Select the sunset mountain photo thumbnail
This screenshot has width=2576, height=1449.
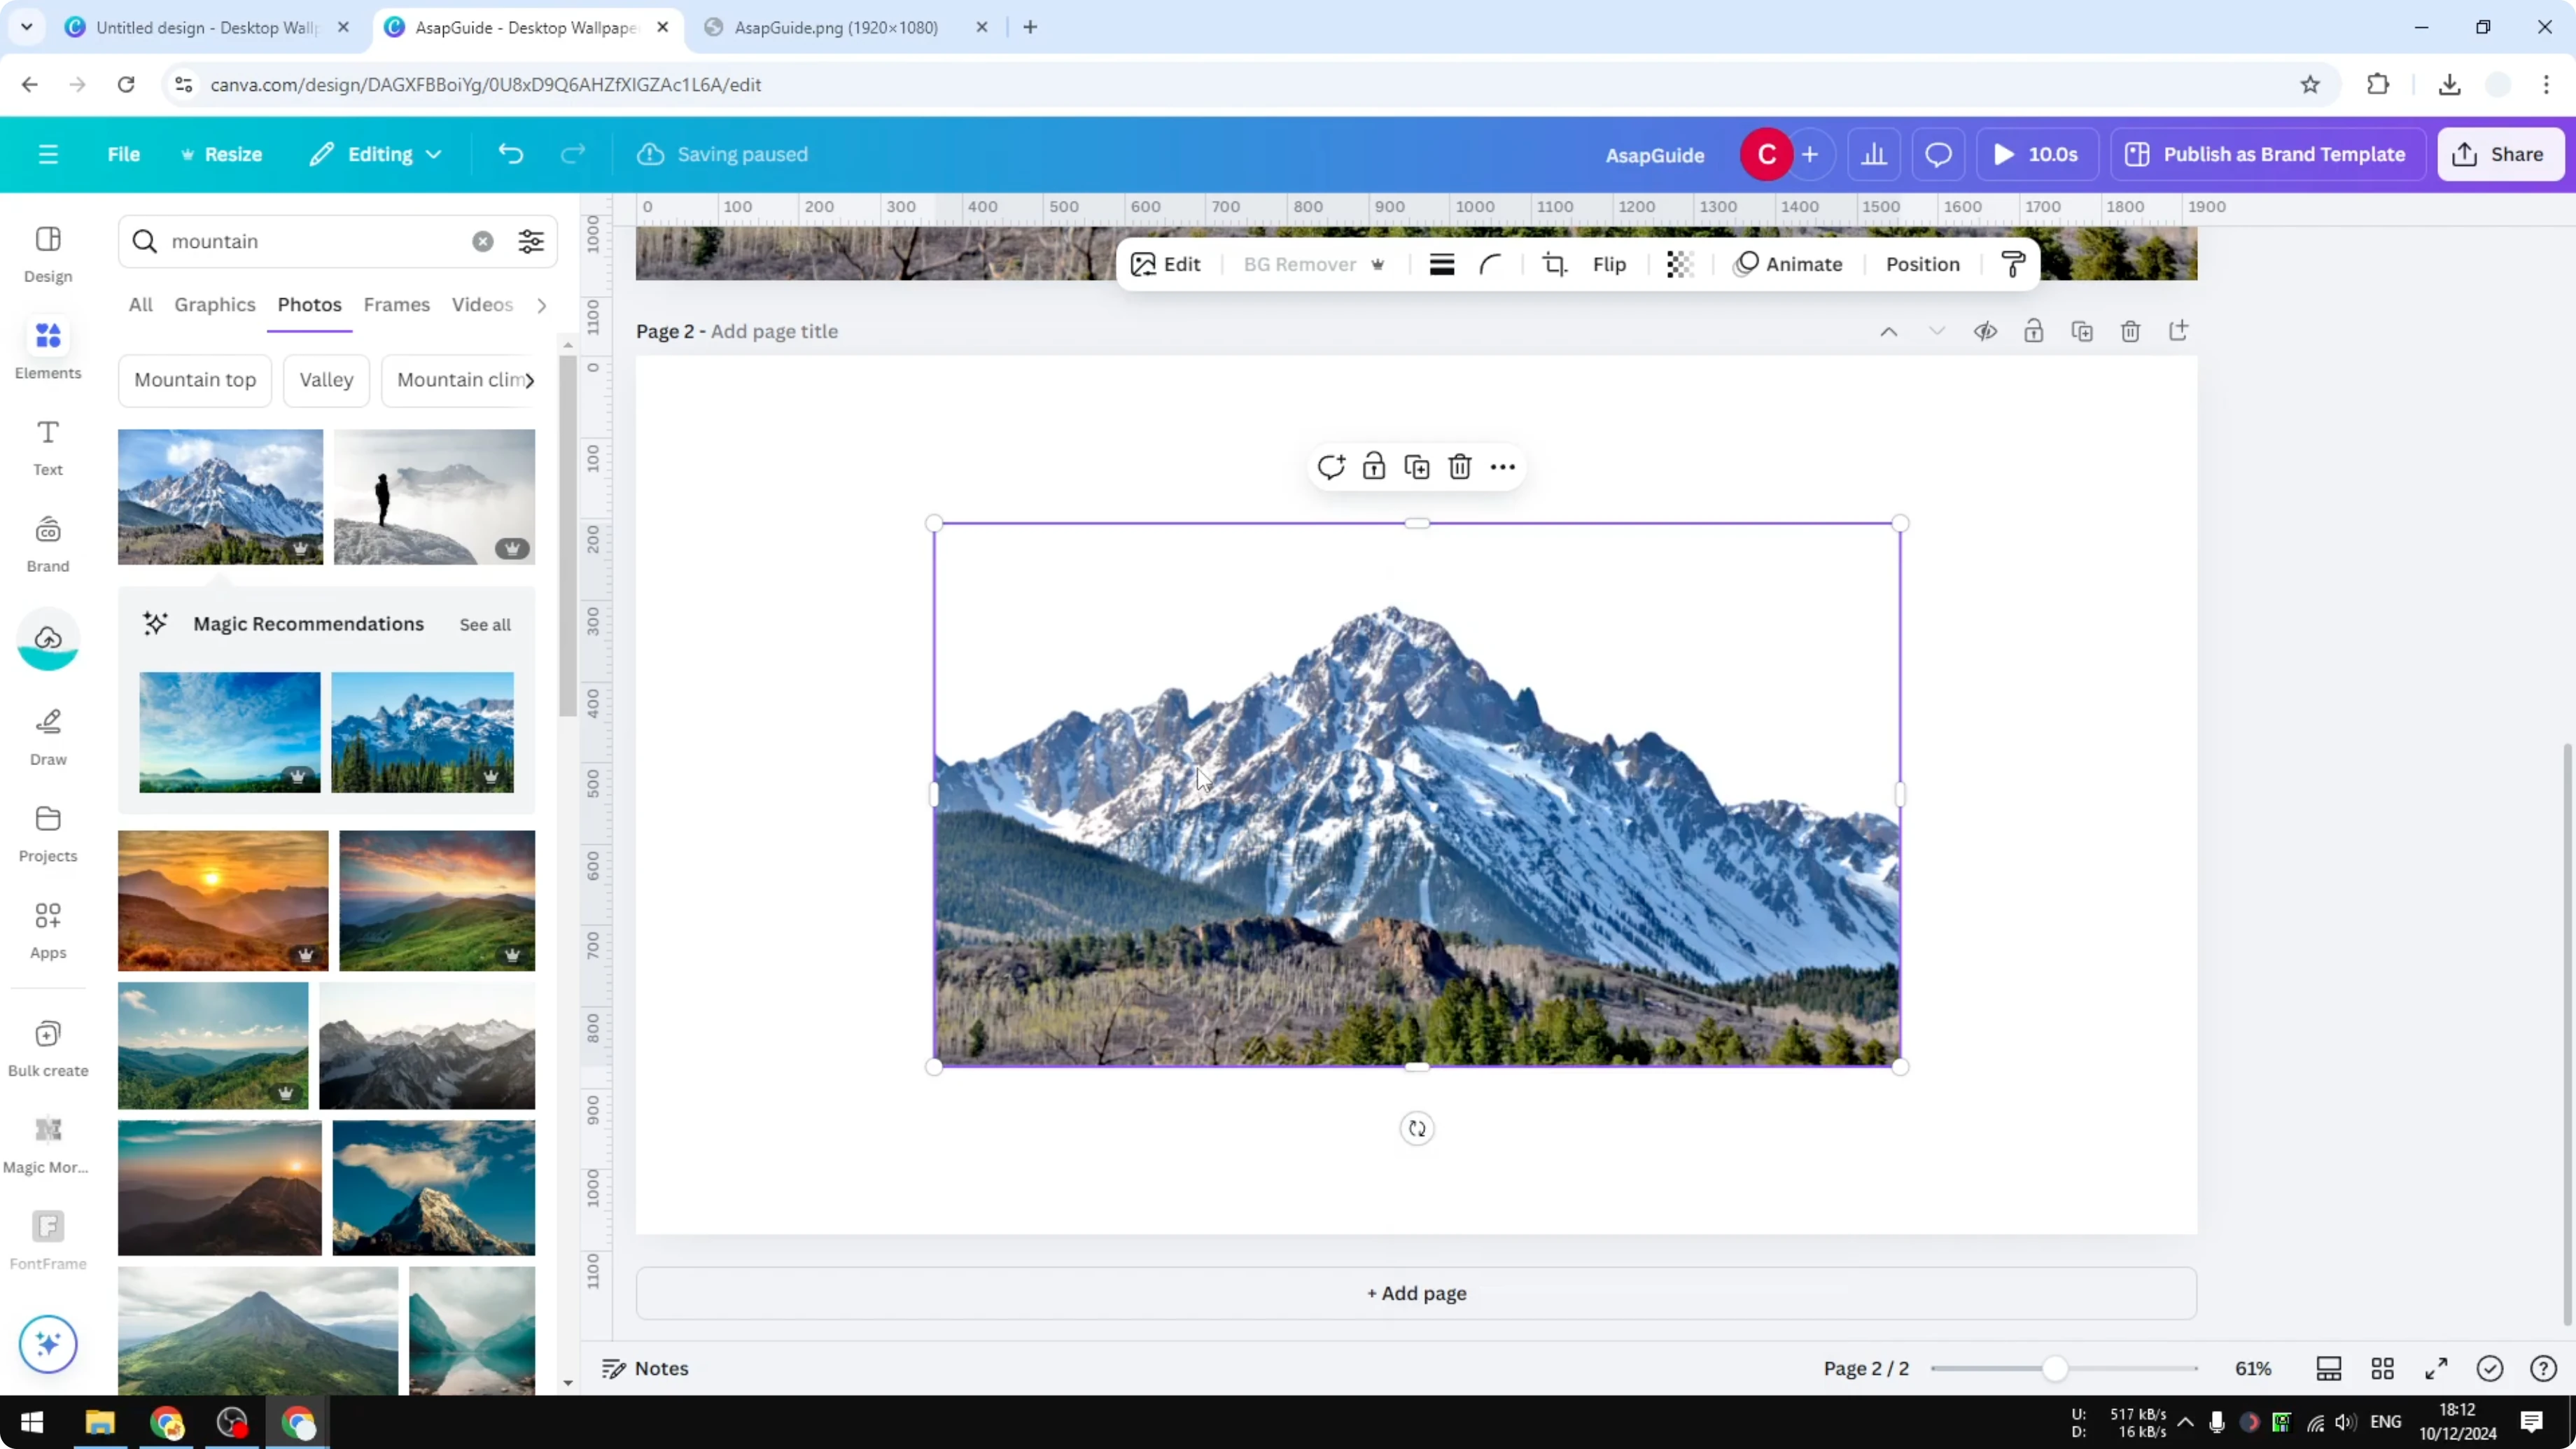[x=222, y=899]
